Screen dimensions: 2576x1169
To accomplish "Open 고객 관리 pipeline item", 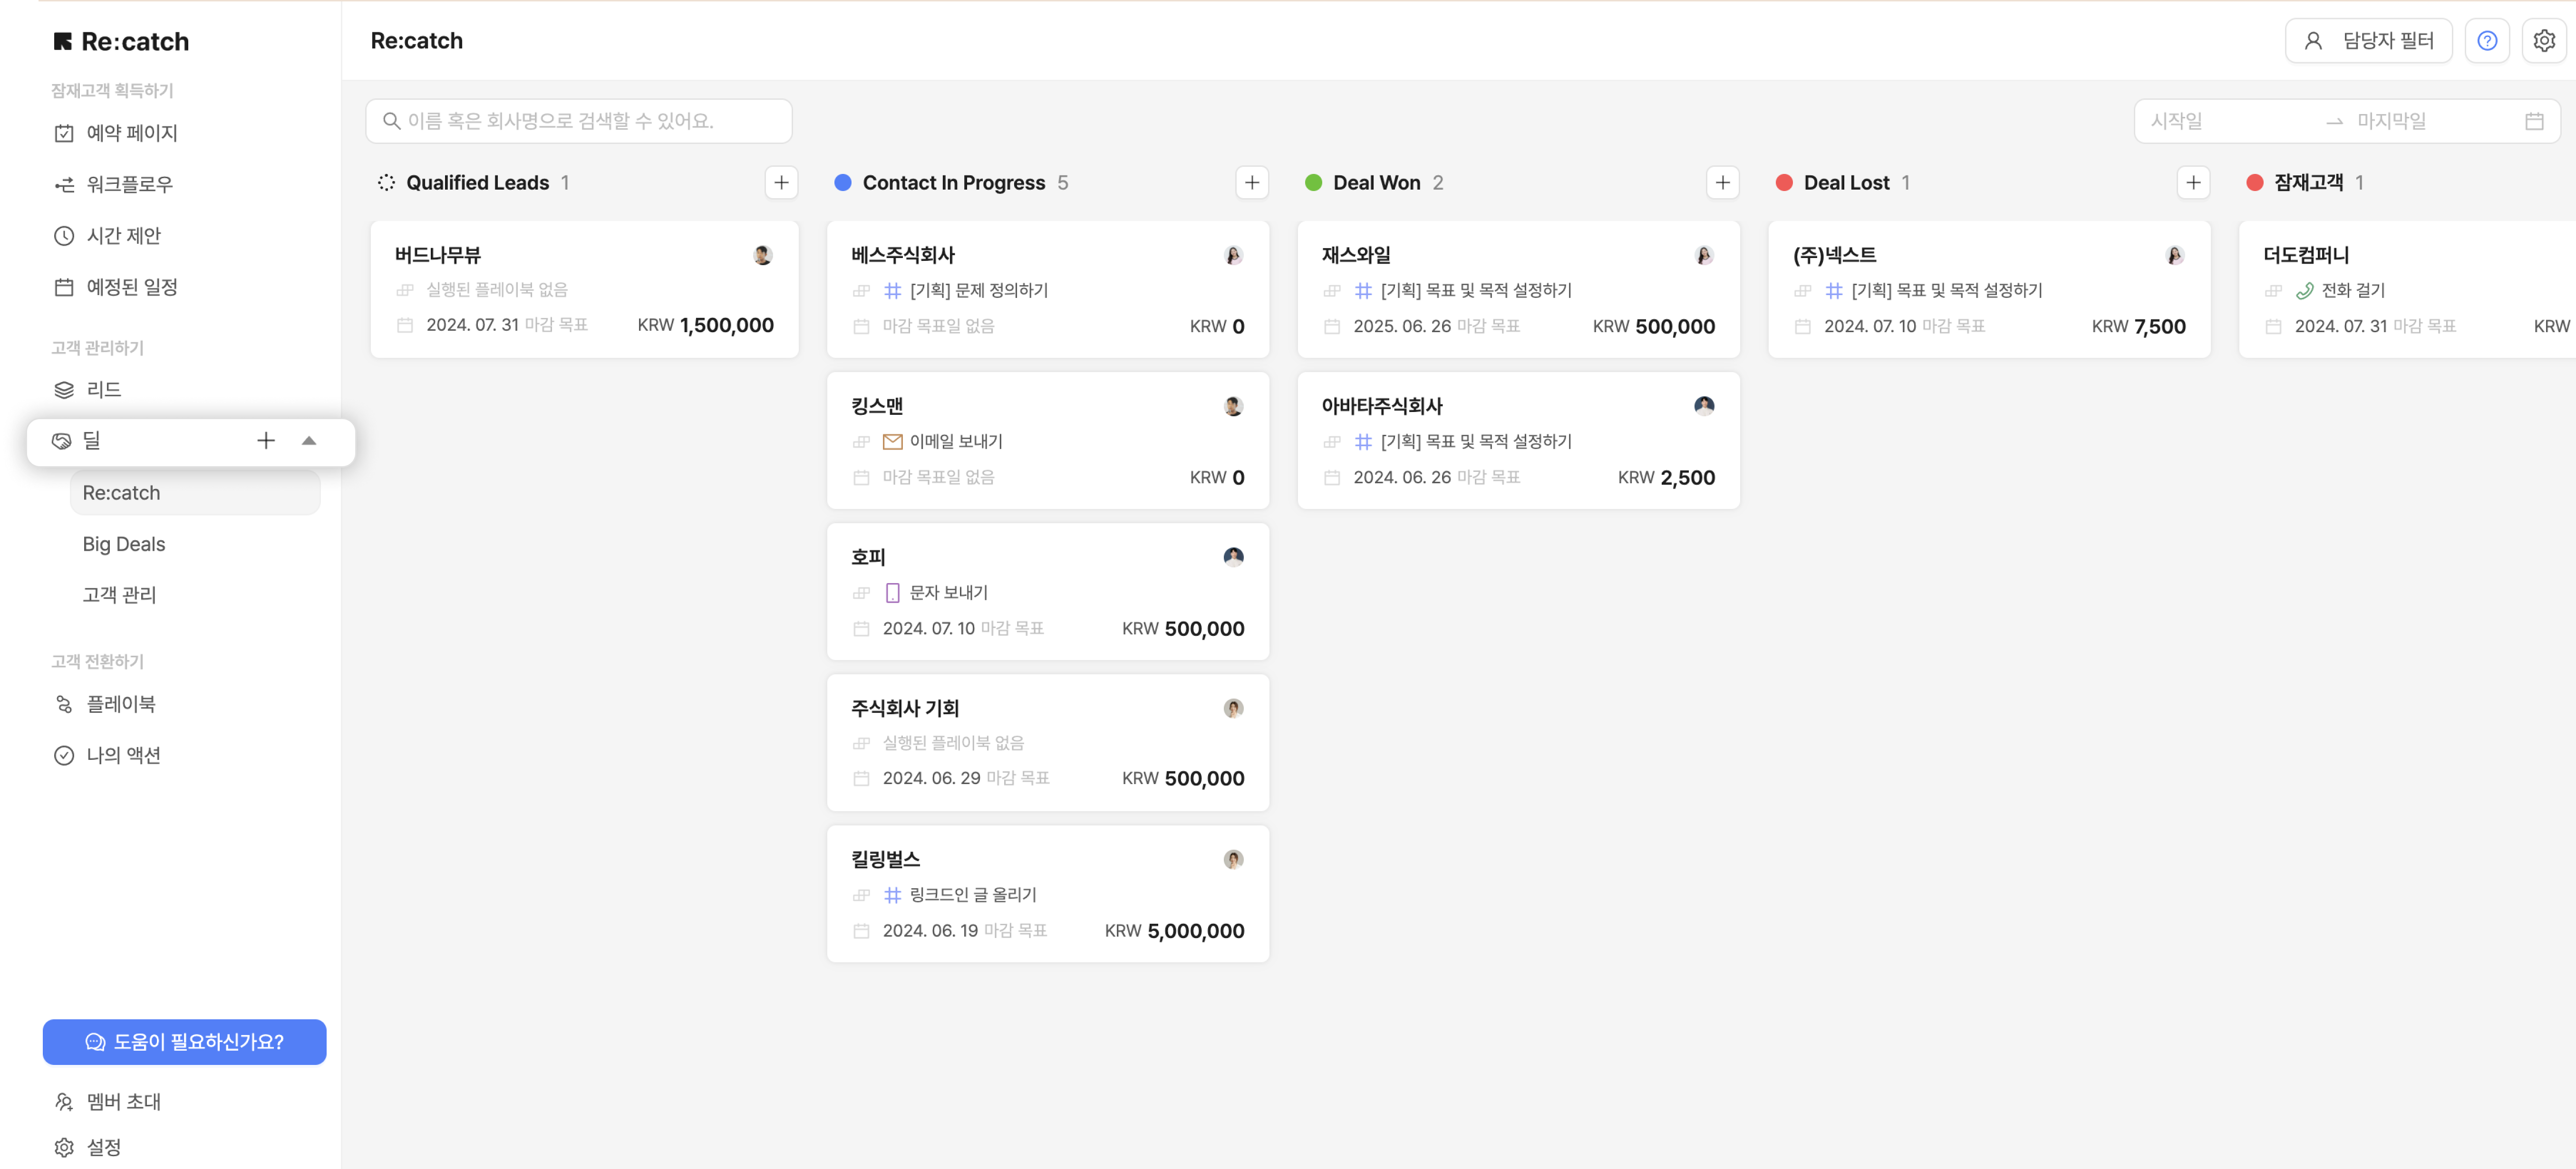I will (119, 595).
